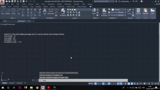
Task: Toggle object snap tracking in status bar
Action: 118,83
